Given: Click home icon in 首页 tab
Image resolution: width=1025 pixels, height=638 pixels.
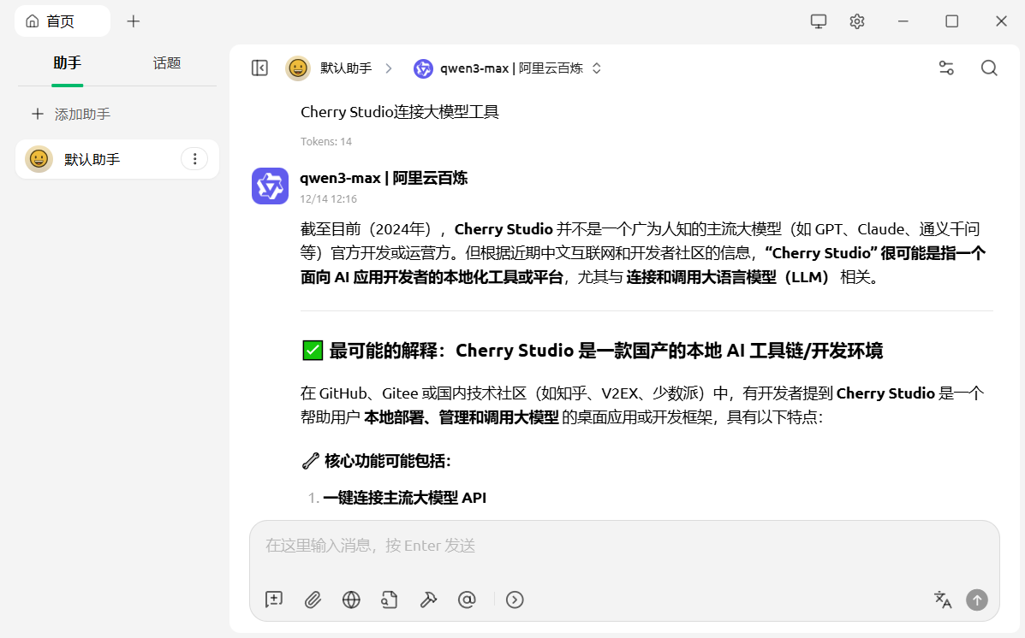Looking at the screenshot, I should click(x=32, y=21).
